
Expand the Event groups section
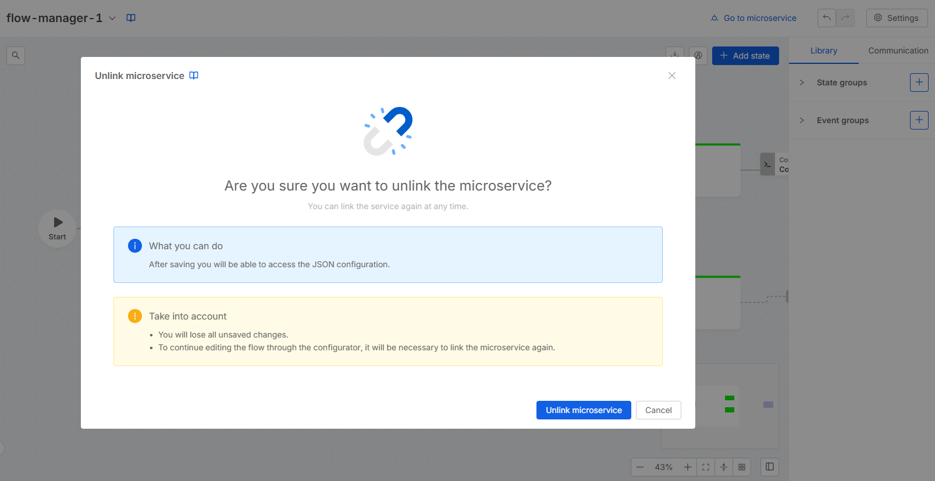[802, 120]
